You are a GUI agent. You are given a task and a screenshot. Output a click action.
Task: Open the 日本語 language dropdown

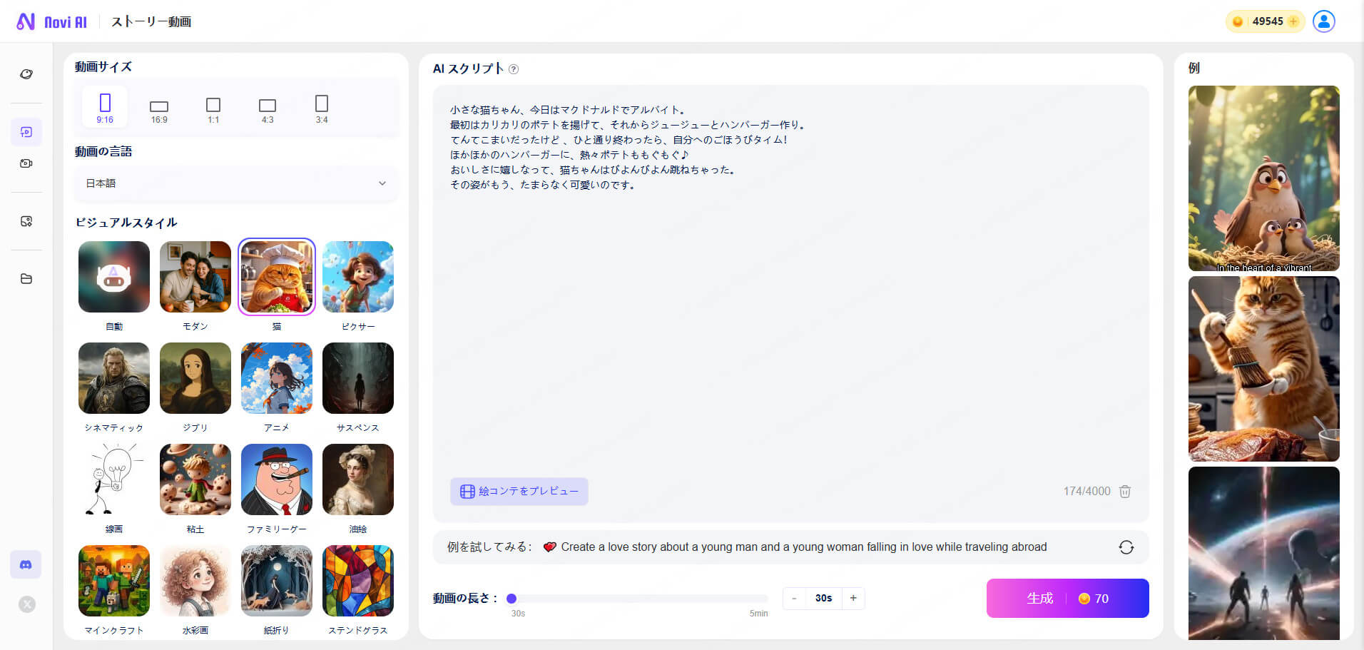tap(236, 183)
